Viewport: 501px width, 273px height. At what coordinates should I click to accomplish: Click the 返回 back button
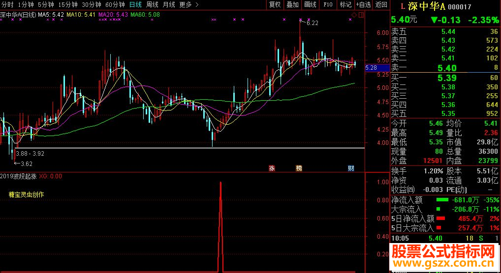(381, 4)
